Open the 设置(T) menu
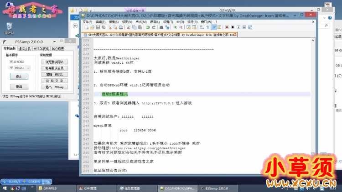 [168, 22]
